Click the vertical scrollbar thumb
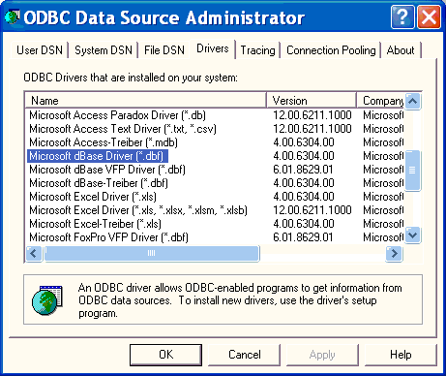Viewport: 446px width, 376px height. (412, 171)
